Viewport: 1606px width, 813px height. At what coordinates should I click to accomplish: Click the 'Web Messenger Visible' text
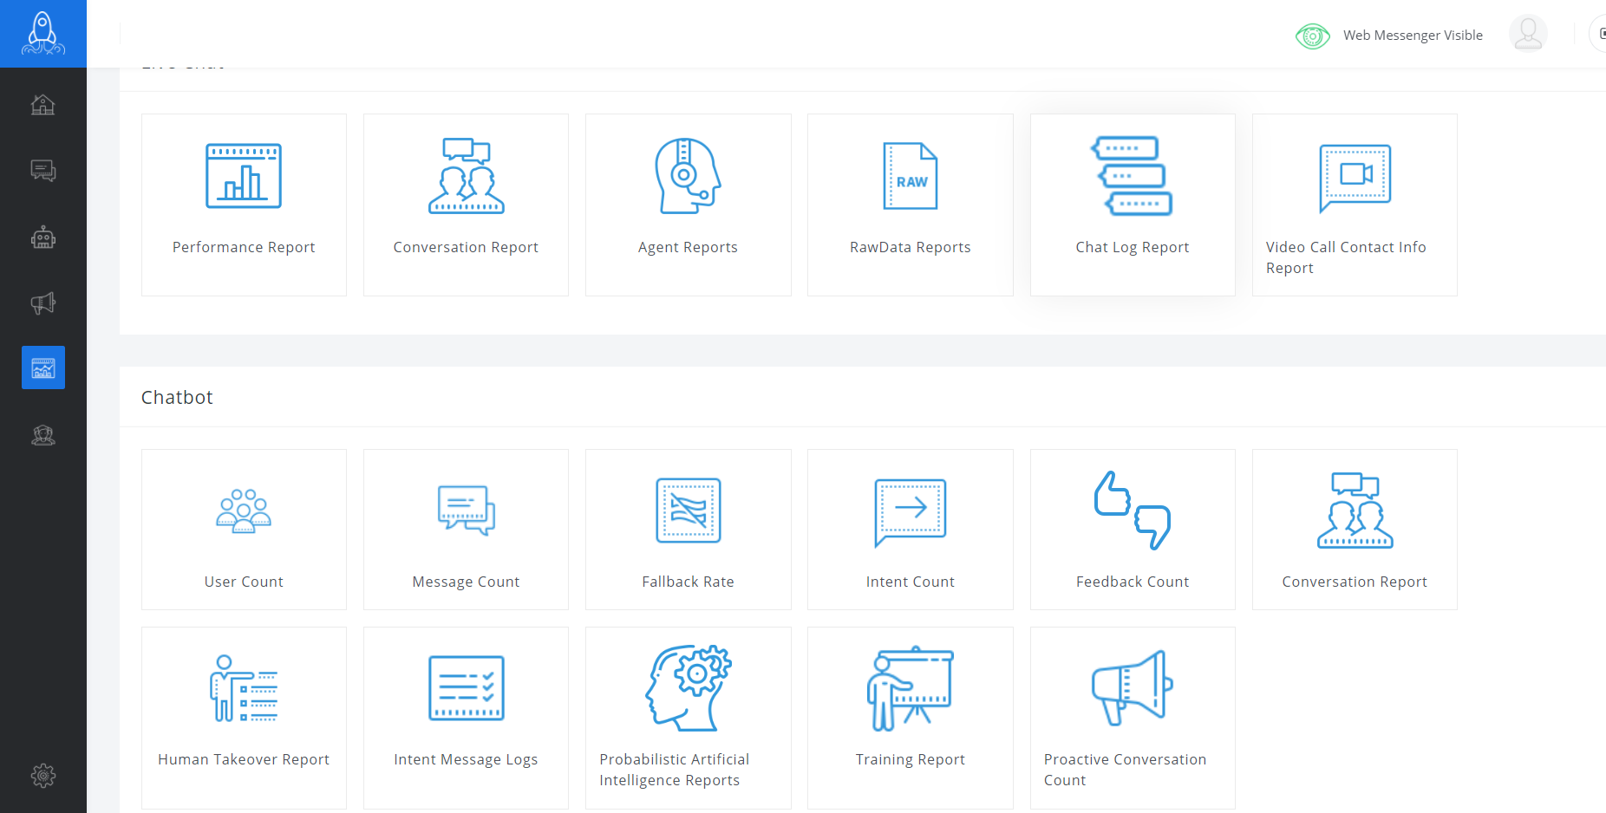tap(1413, 36)
